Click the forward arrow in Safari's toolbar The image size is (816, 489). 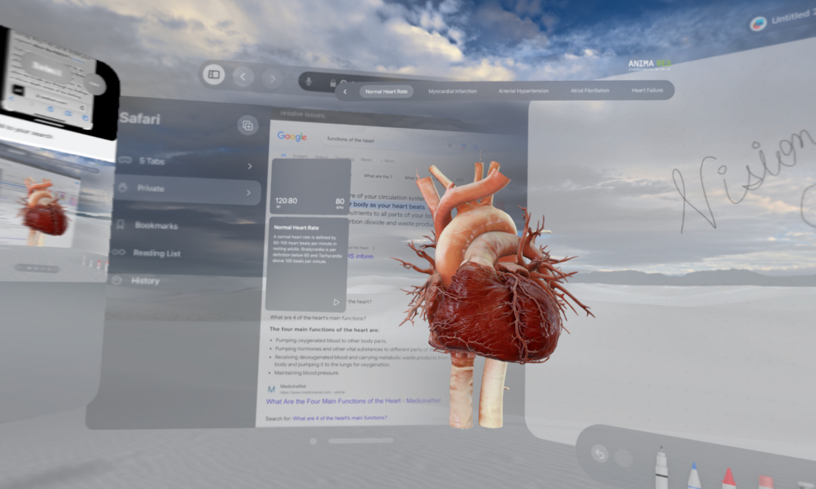pos(272,78)
